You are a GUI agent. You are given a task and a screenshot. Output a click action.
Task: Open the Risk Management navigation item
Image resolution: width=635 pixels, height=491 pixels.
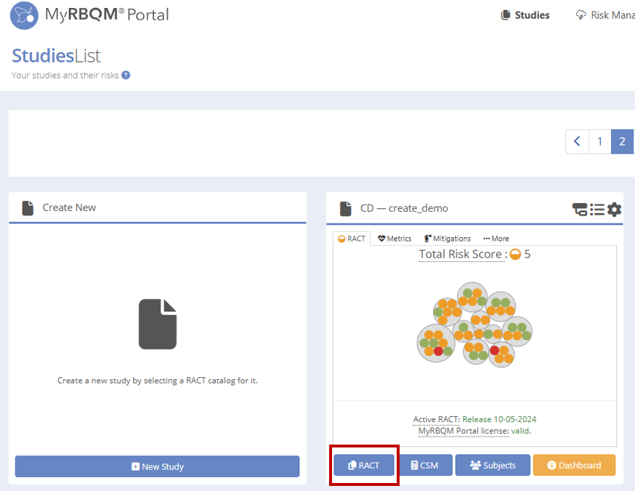[x=605, y=15]
